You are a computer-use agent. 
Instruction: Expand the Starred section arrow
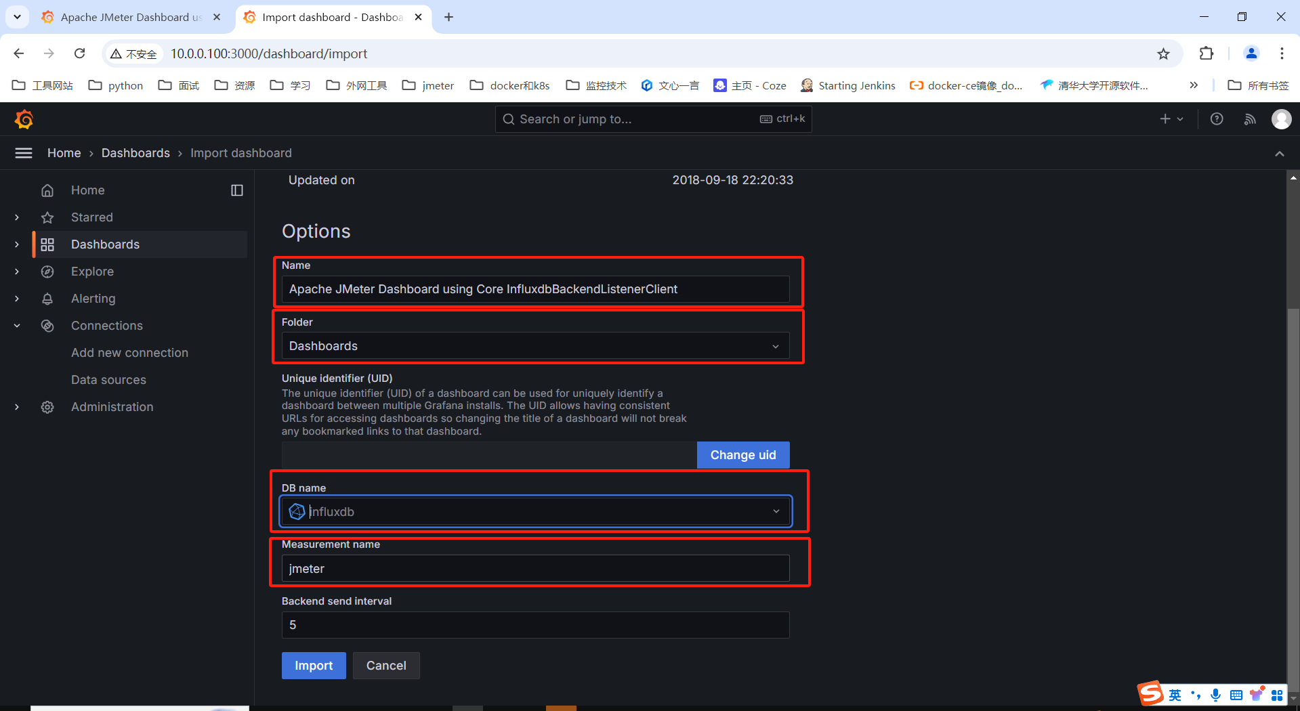tap(17, 217)
